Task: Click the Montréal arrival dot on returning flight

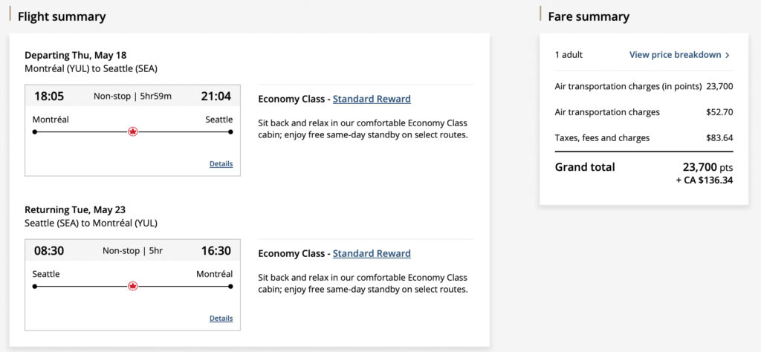Action: (230, 287)
